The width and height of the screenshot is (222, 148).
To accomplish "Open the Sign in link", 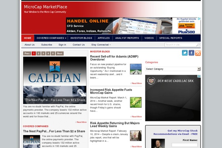I will 62,45.
